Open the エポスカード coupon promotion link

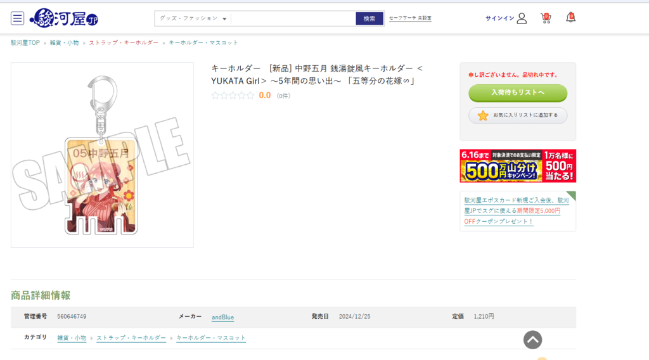tap(517, 210)
